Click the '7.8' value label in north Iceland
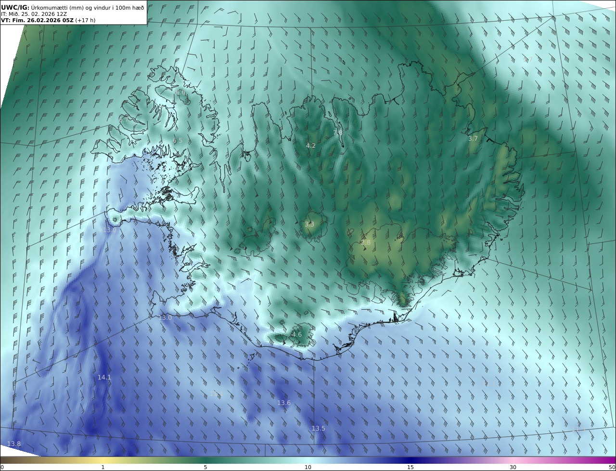Screen dimensions: 616x471 [338, 132]
